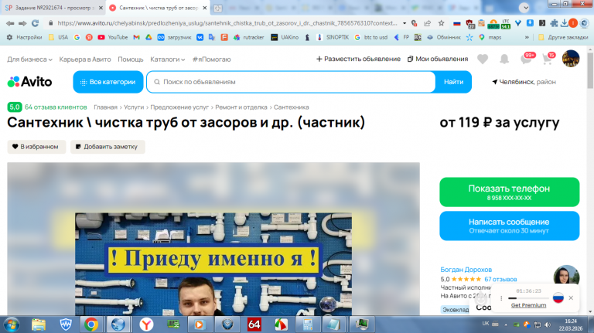Reload the Avito page
Image resolution: width=594 pixels, height=333 pixels.
[x=36, y=23]
